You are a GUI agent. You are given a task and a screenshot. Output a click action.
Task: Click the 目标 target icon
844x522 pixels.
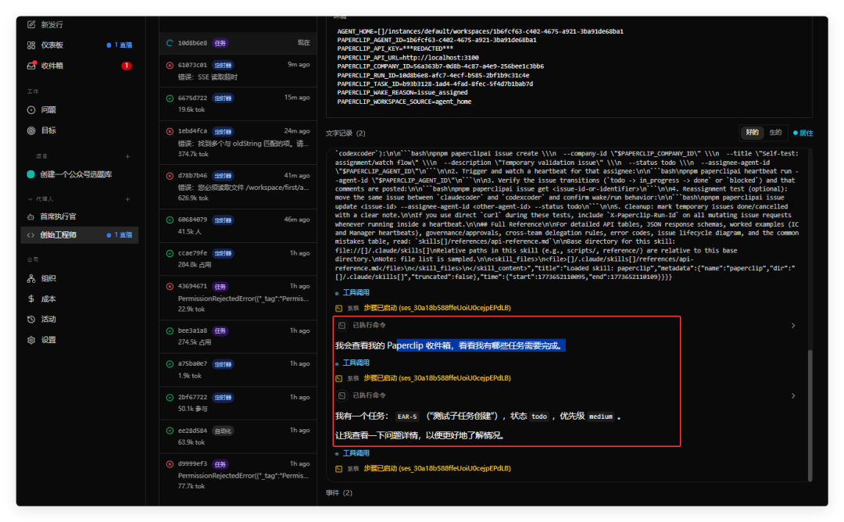click(x=31, y=130)
